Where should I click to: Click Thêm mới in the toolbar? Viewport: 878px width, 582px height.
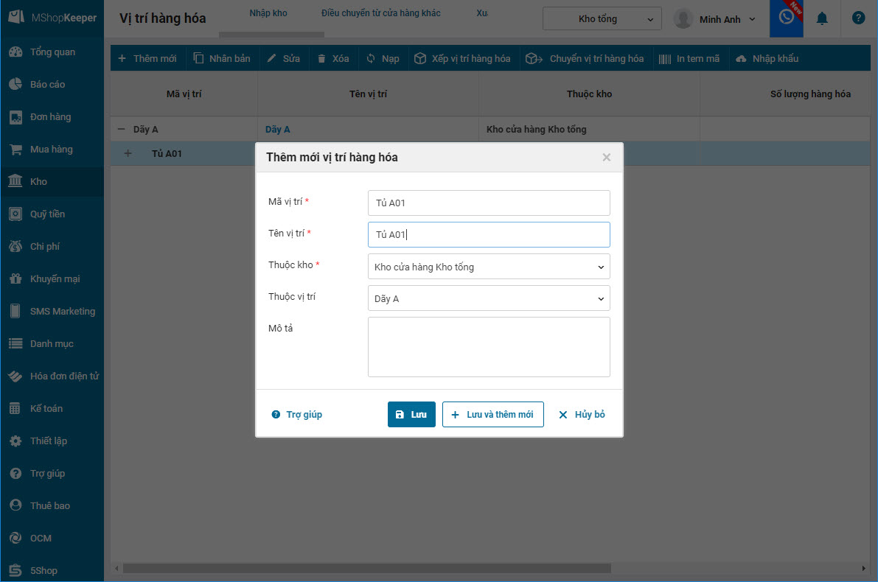147,59
